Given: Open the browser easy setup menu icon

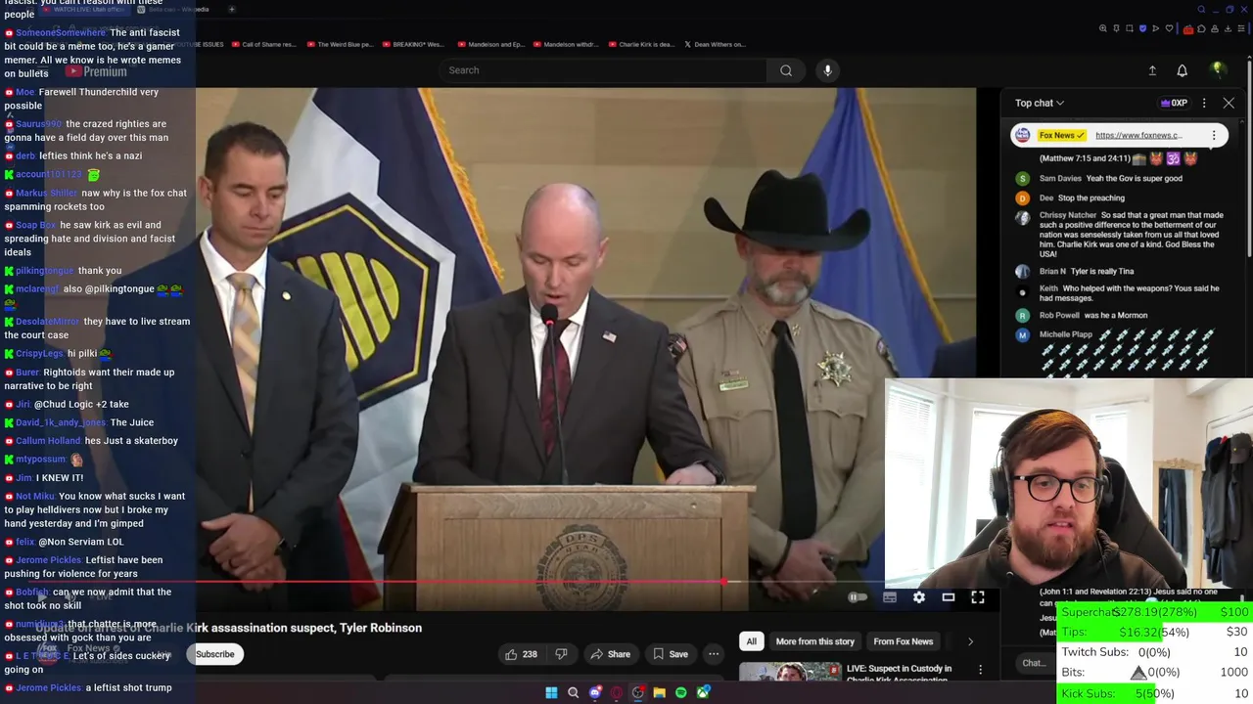Looking at the screenshot, I should (1241, 28).
